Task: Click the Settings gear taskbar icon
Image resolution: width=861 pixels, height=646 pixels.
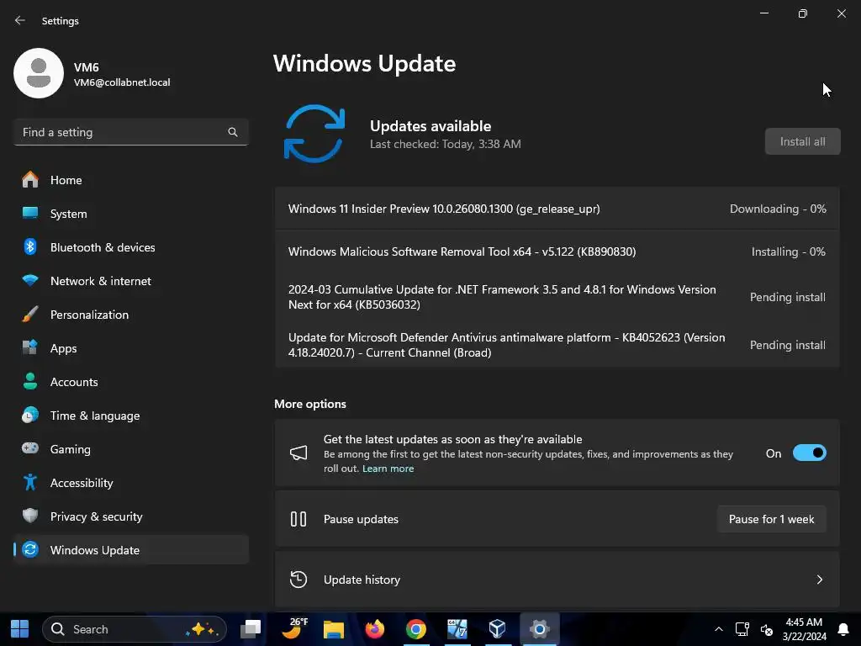Action: coord(539,629)
